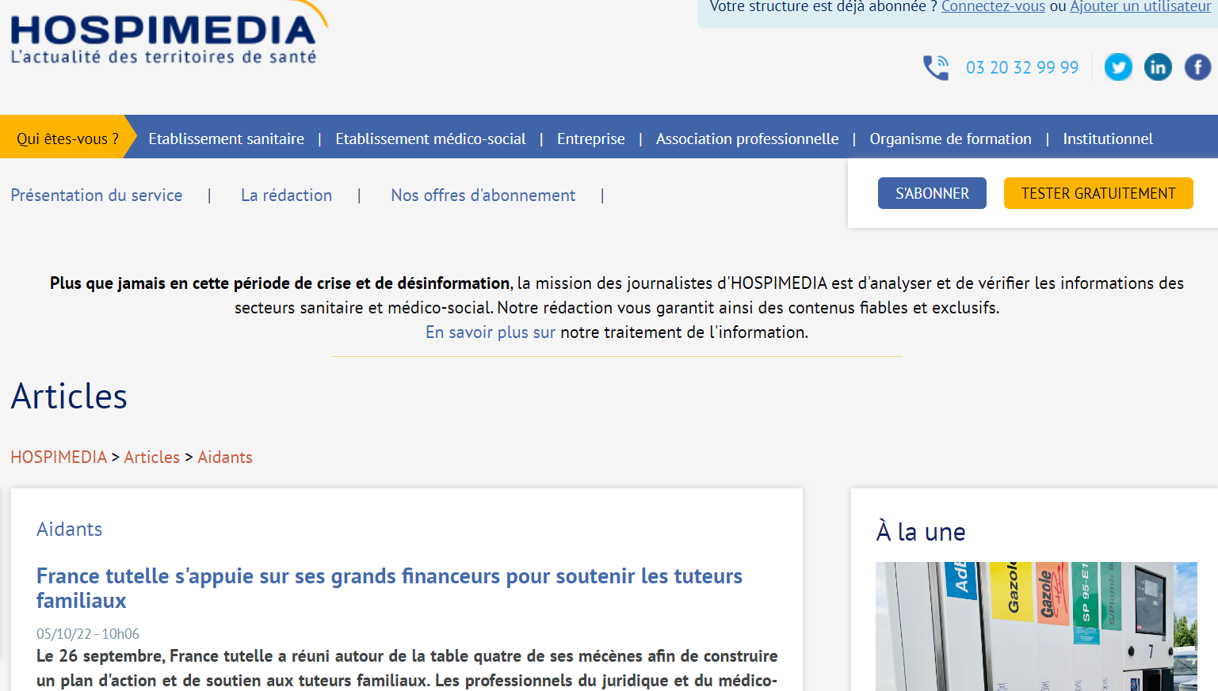Click the Articles page heading
The image size is (1218, 691).
pos(69,397)
